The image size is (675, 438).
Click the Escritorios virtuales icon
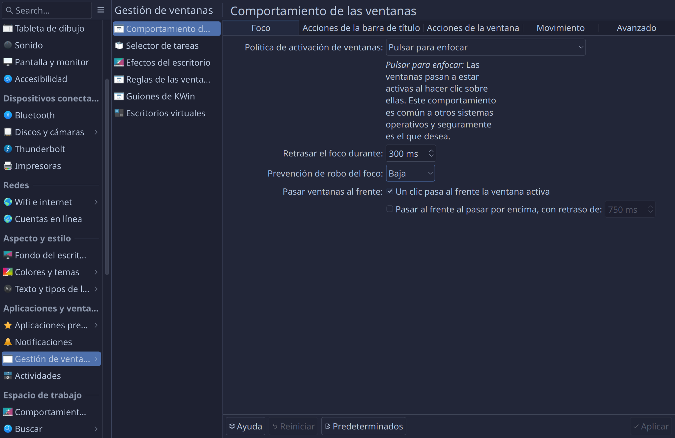coord(119,113)
